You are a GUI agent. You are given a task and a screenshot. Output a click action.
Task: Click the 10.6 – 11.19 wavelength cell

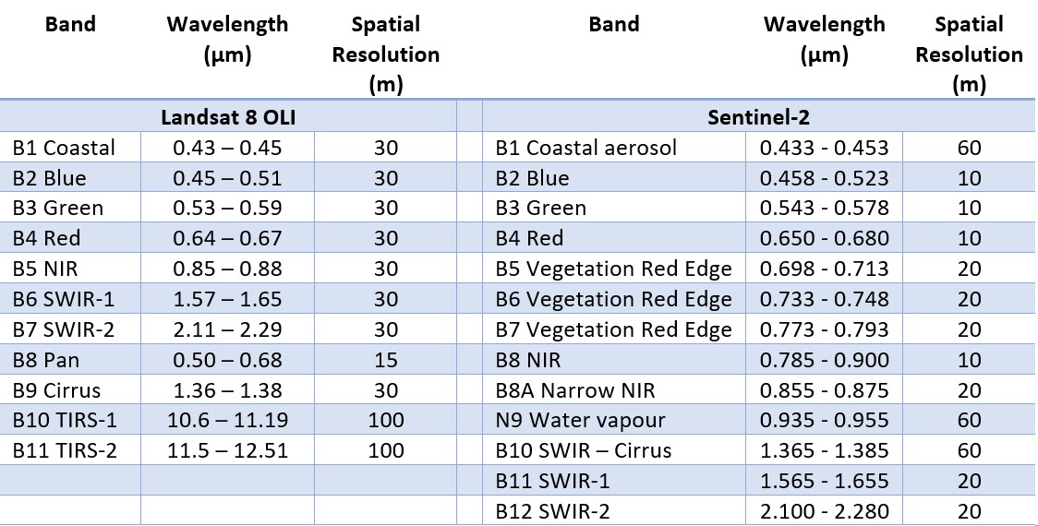(x=227, y=420)
